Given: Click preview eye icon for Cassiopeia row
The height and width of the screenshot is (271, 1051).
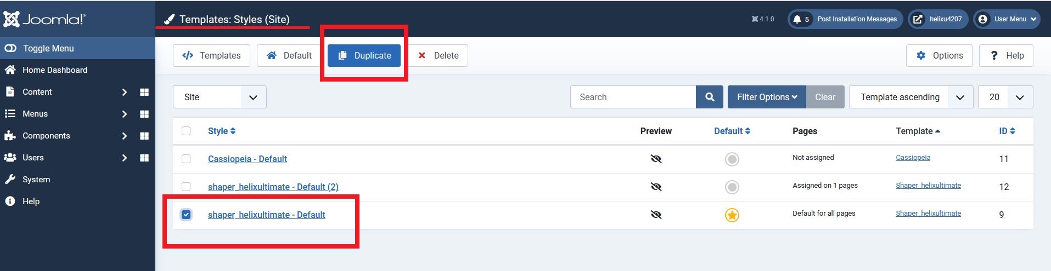Looking at the screenshot, I should click(x=656, y=159).
